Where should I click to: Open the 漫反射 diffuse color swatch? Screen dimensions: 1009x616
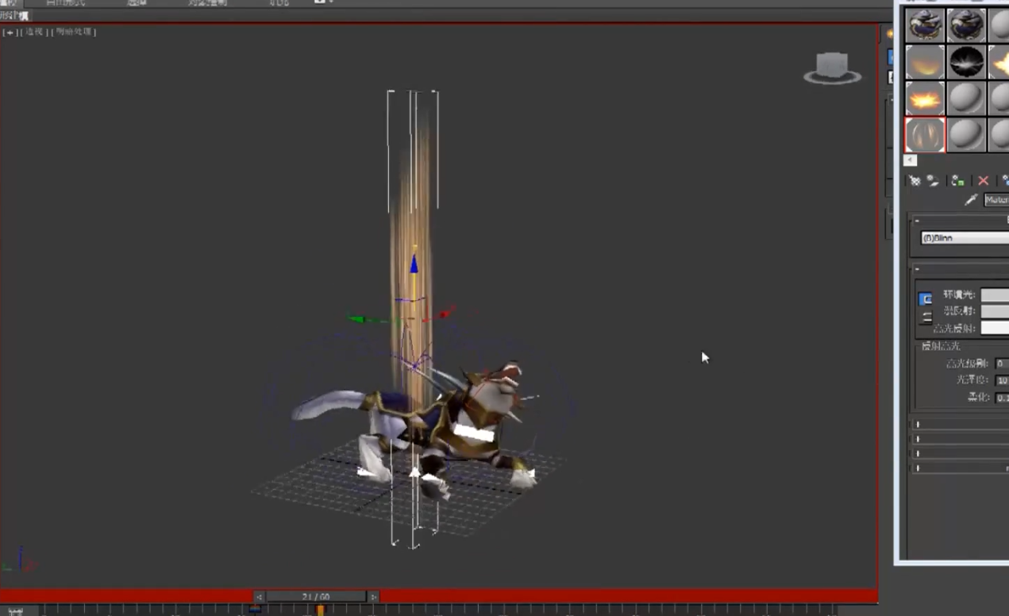pyautogui.click(x=995, y=311)
